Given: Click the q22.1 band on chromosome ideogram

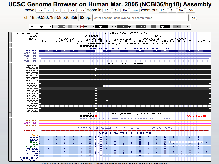Looking at the screenshot, I should coord(165,26).
